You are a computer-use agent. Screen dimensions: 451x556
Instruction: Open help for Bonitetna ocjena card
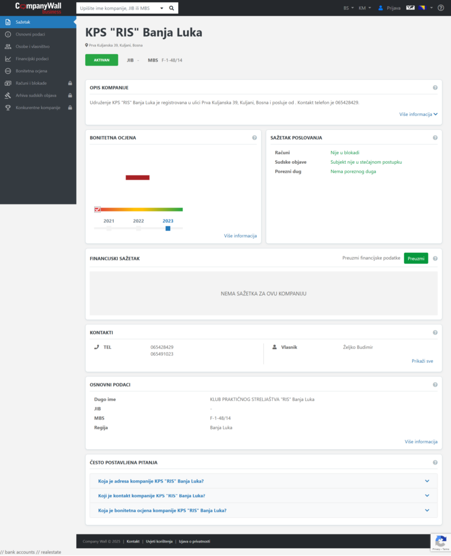[254, 138]
